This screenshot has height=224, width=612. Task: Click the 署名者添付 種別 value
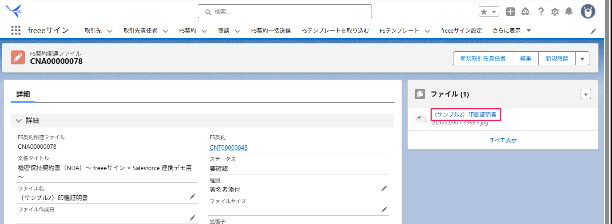coord(225,189)
